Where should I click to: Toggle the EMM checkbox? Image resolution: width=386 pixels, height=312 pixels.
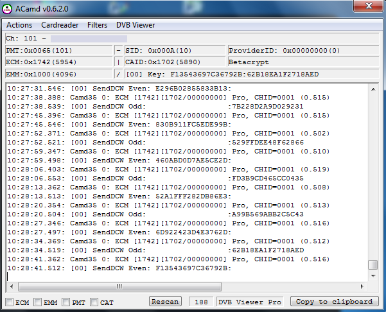[38, 302]
